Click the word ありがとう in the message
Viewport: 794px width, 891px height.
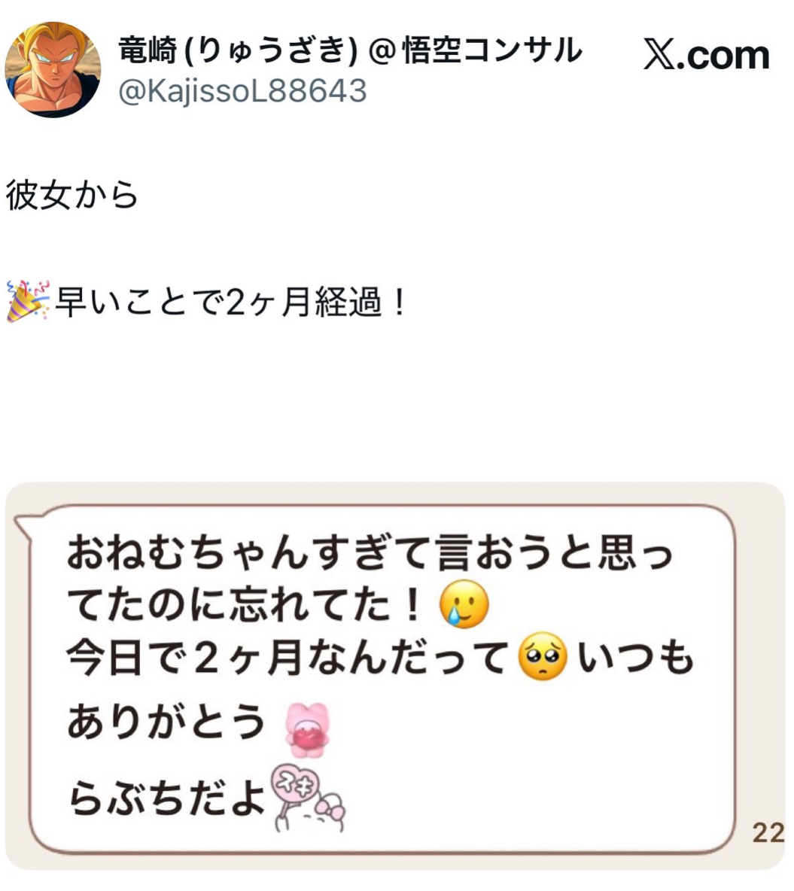166,721
